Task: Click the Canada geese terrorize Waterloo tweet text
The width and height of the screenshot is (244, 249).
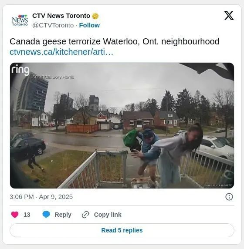Action: pyautogui.click(x=115, y=42)
